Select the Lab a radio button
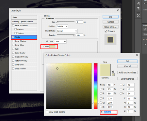This screenshot has height=121, width=147. tap(121, 89)
